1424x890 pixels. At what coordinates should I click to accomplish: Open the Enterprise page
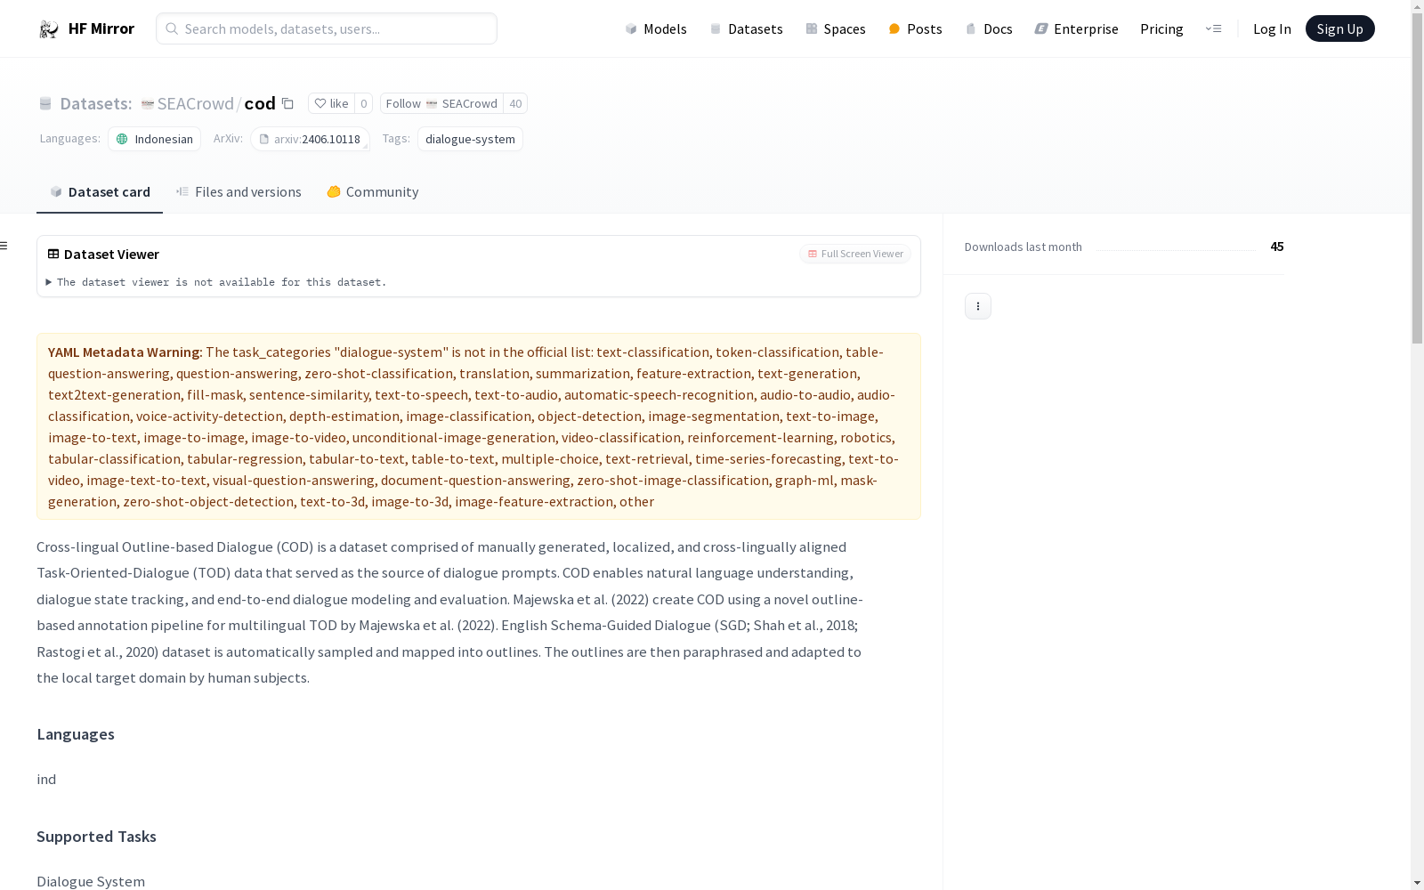coord(1076,28)
